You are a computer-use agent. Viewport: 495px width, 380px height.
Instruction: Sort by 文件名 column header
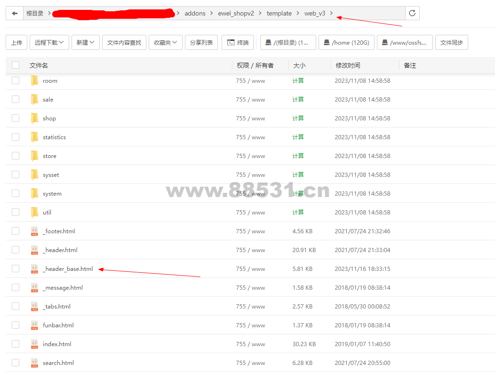39,65
